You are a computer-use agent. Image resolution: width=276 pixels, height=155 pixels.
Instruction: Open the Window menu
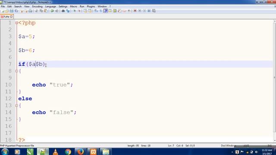coord(102,6)
